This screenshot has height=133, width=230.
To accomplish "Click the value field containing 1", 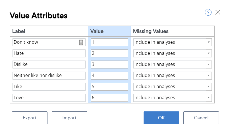I will click(109, 42).
